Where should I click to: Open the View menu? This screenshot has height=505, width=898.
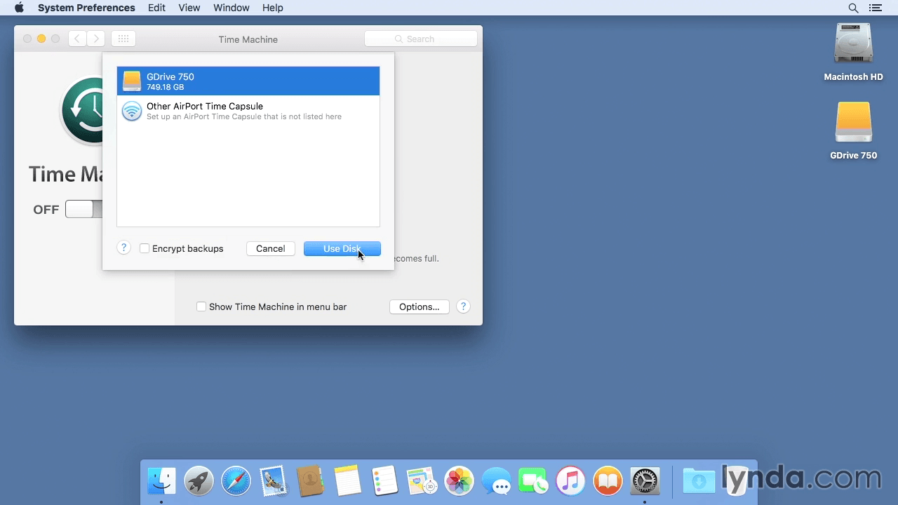(189, 8)
